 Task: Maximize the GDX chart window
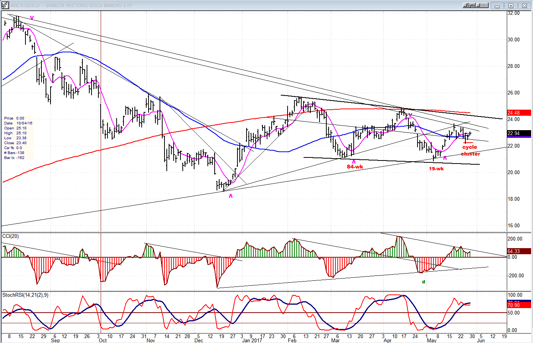tap(511, 5)
